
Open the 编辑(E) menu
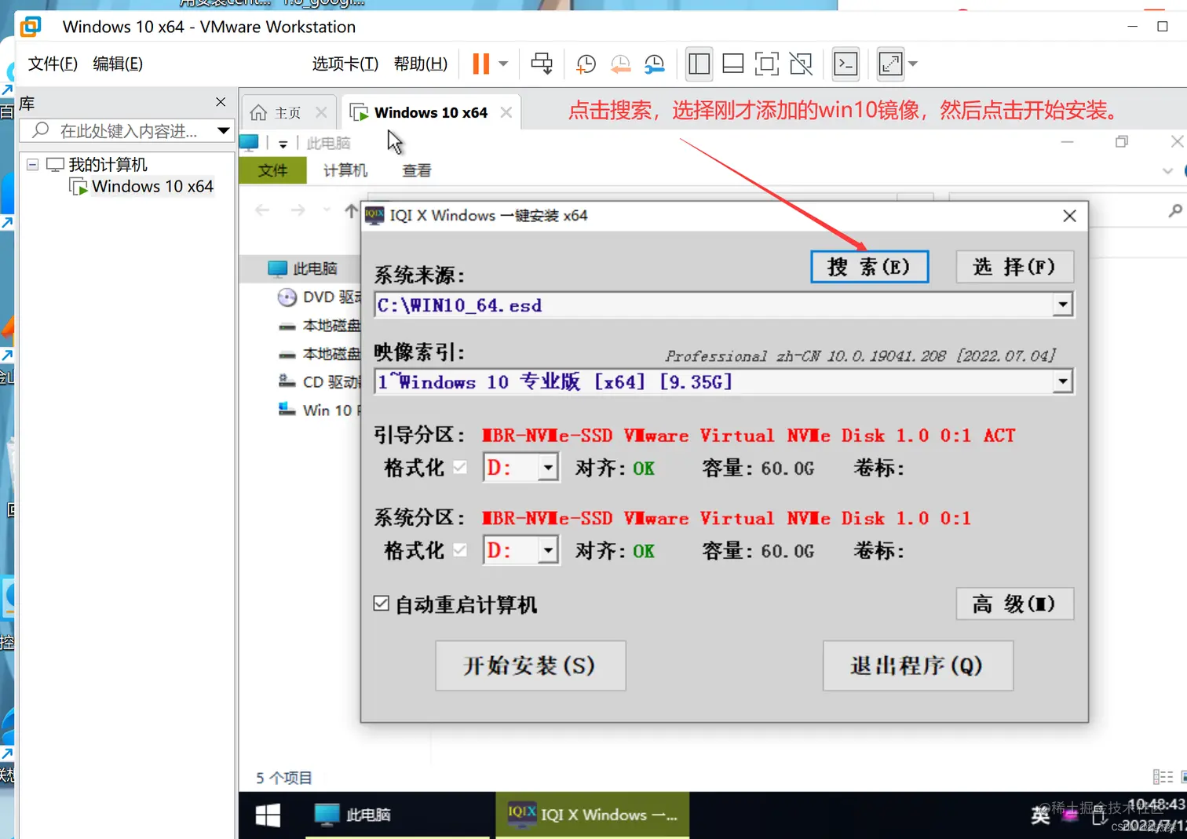(118, 64)
